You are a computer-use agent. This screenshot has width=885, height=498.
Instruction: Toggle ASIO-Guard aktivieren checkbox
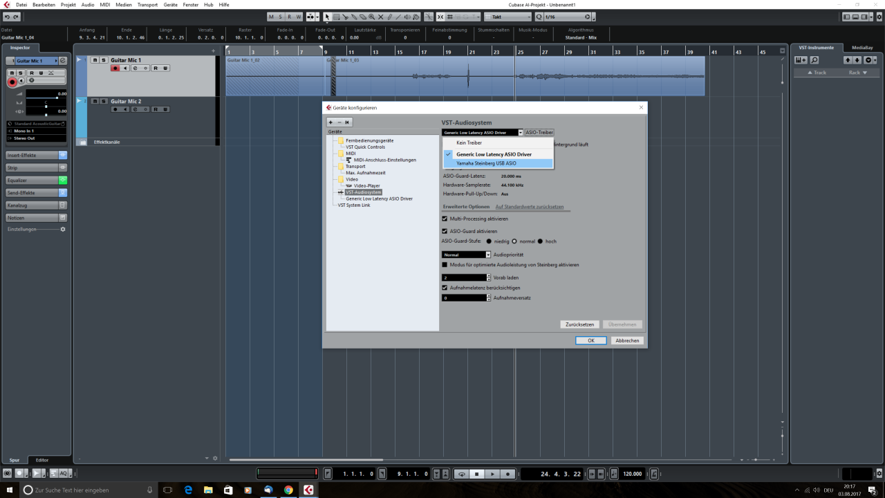(445, 231)
